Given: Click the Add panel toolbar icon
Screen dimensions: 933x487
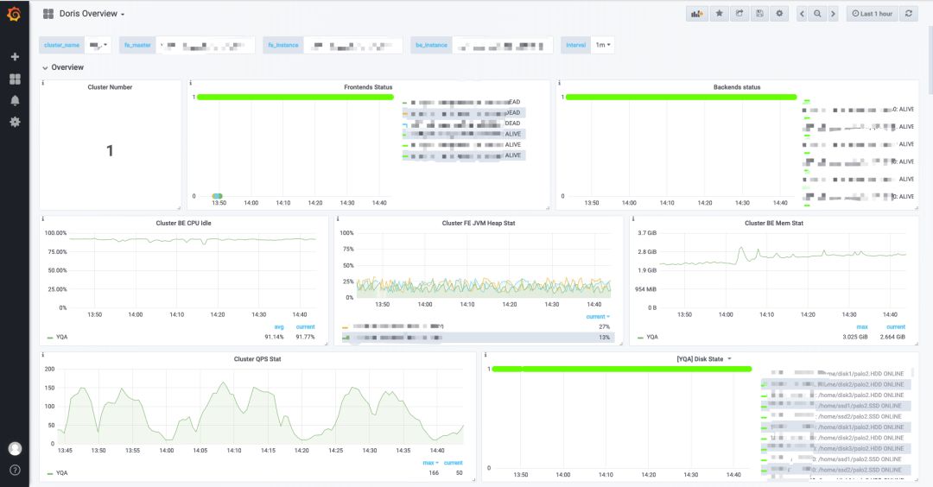Looking at the screenshot, I should tap(697, 14).
